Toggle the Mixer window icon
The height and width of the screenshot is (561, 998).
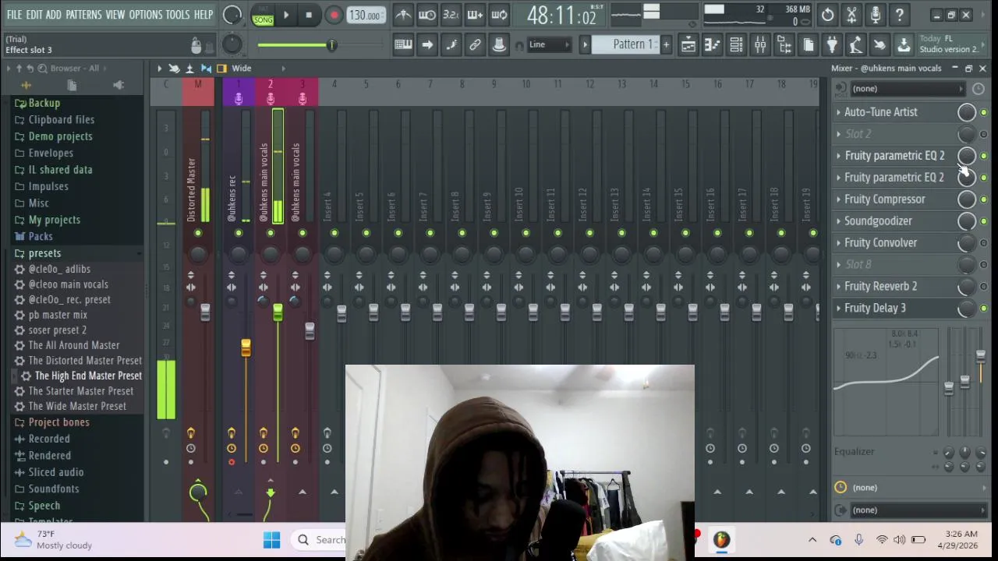pos(761,45)
